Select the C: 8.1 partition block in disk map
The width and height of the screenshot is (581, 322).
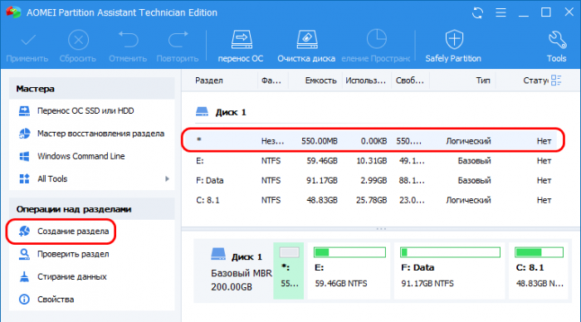(x=539, y=271)
